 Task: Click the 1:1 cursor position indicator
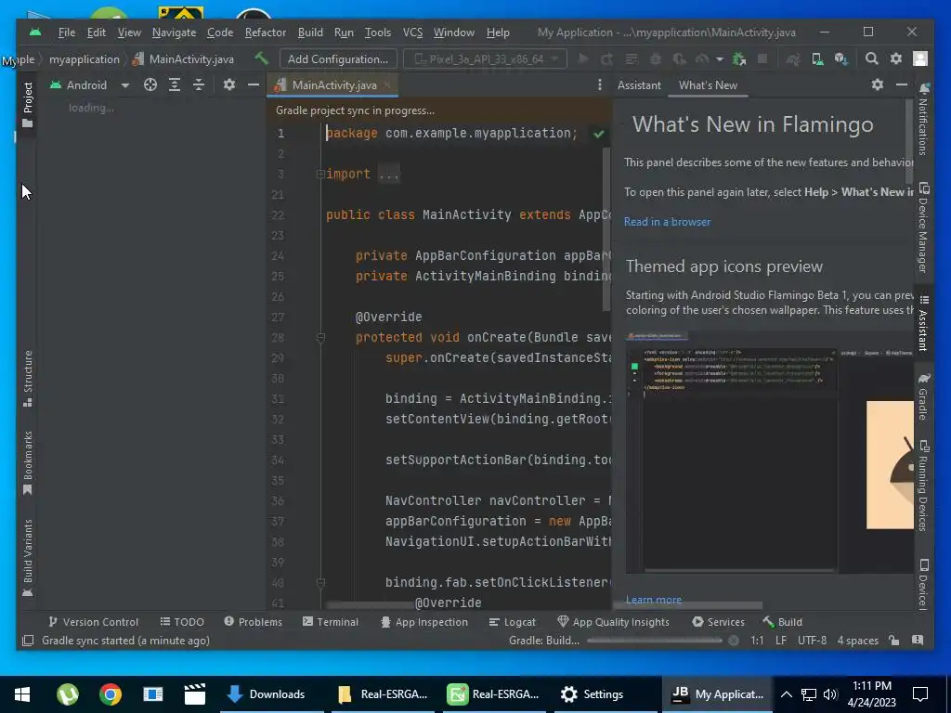click(757, 641)
